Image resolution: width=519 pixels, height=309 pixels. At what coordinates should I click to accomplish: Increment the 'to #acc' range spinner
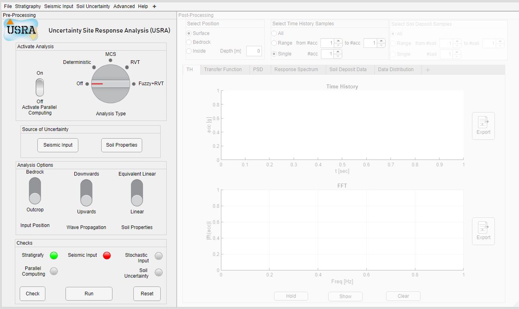click(x=381, y=41)
